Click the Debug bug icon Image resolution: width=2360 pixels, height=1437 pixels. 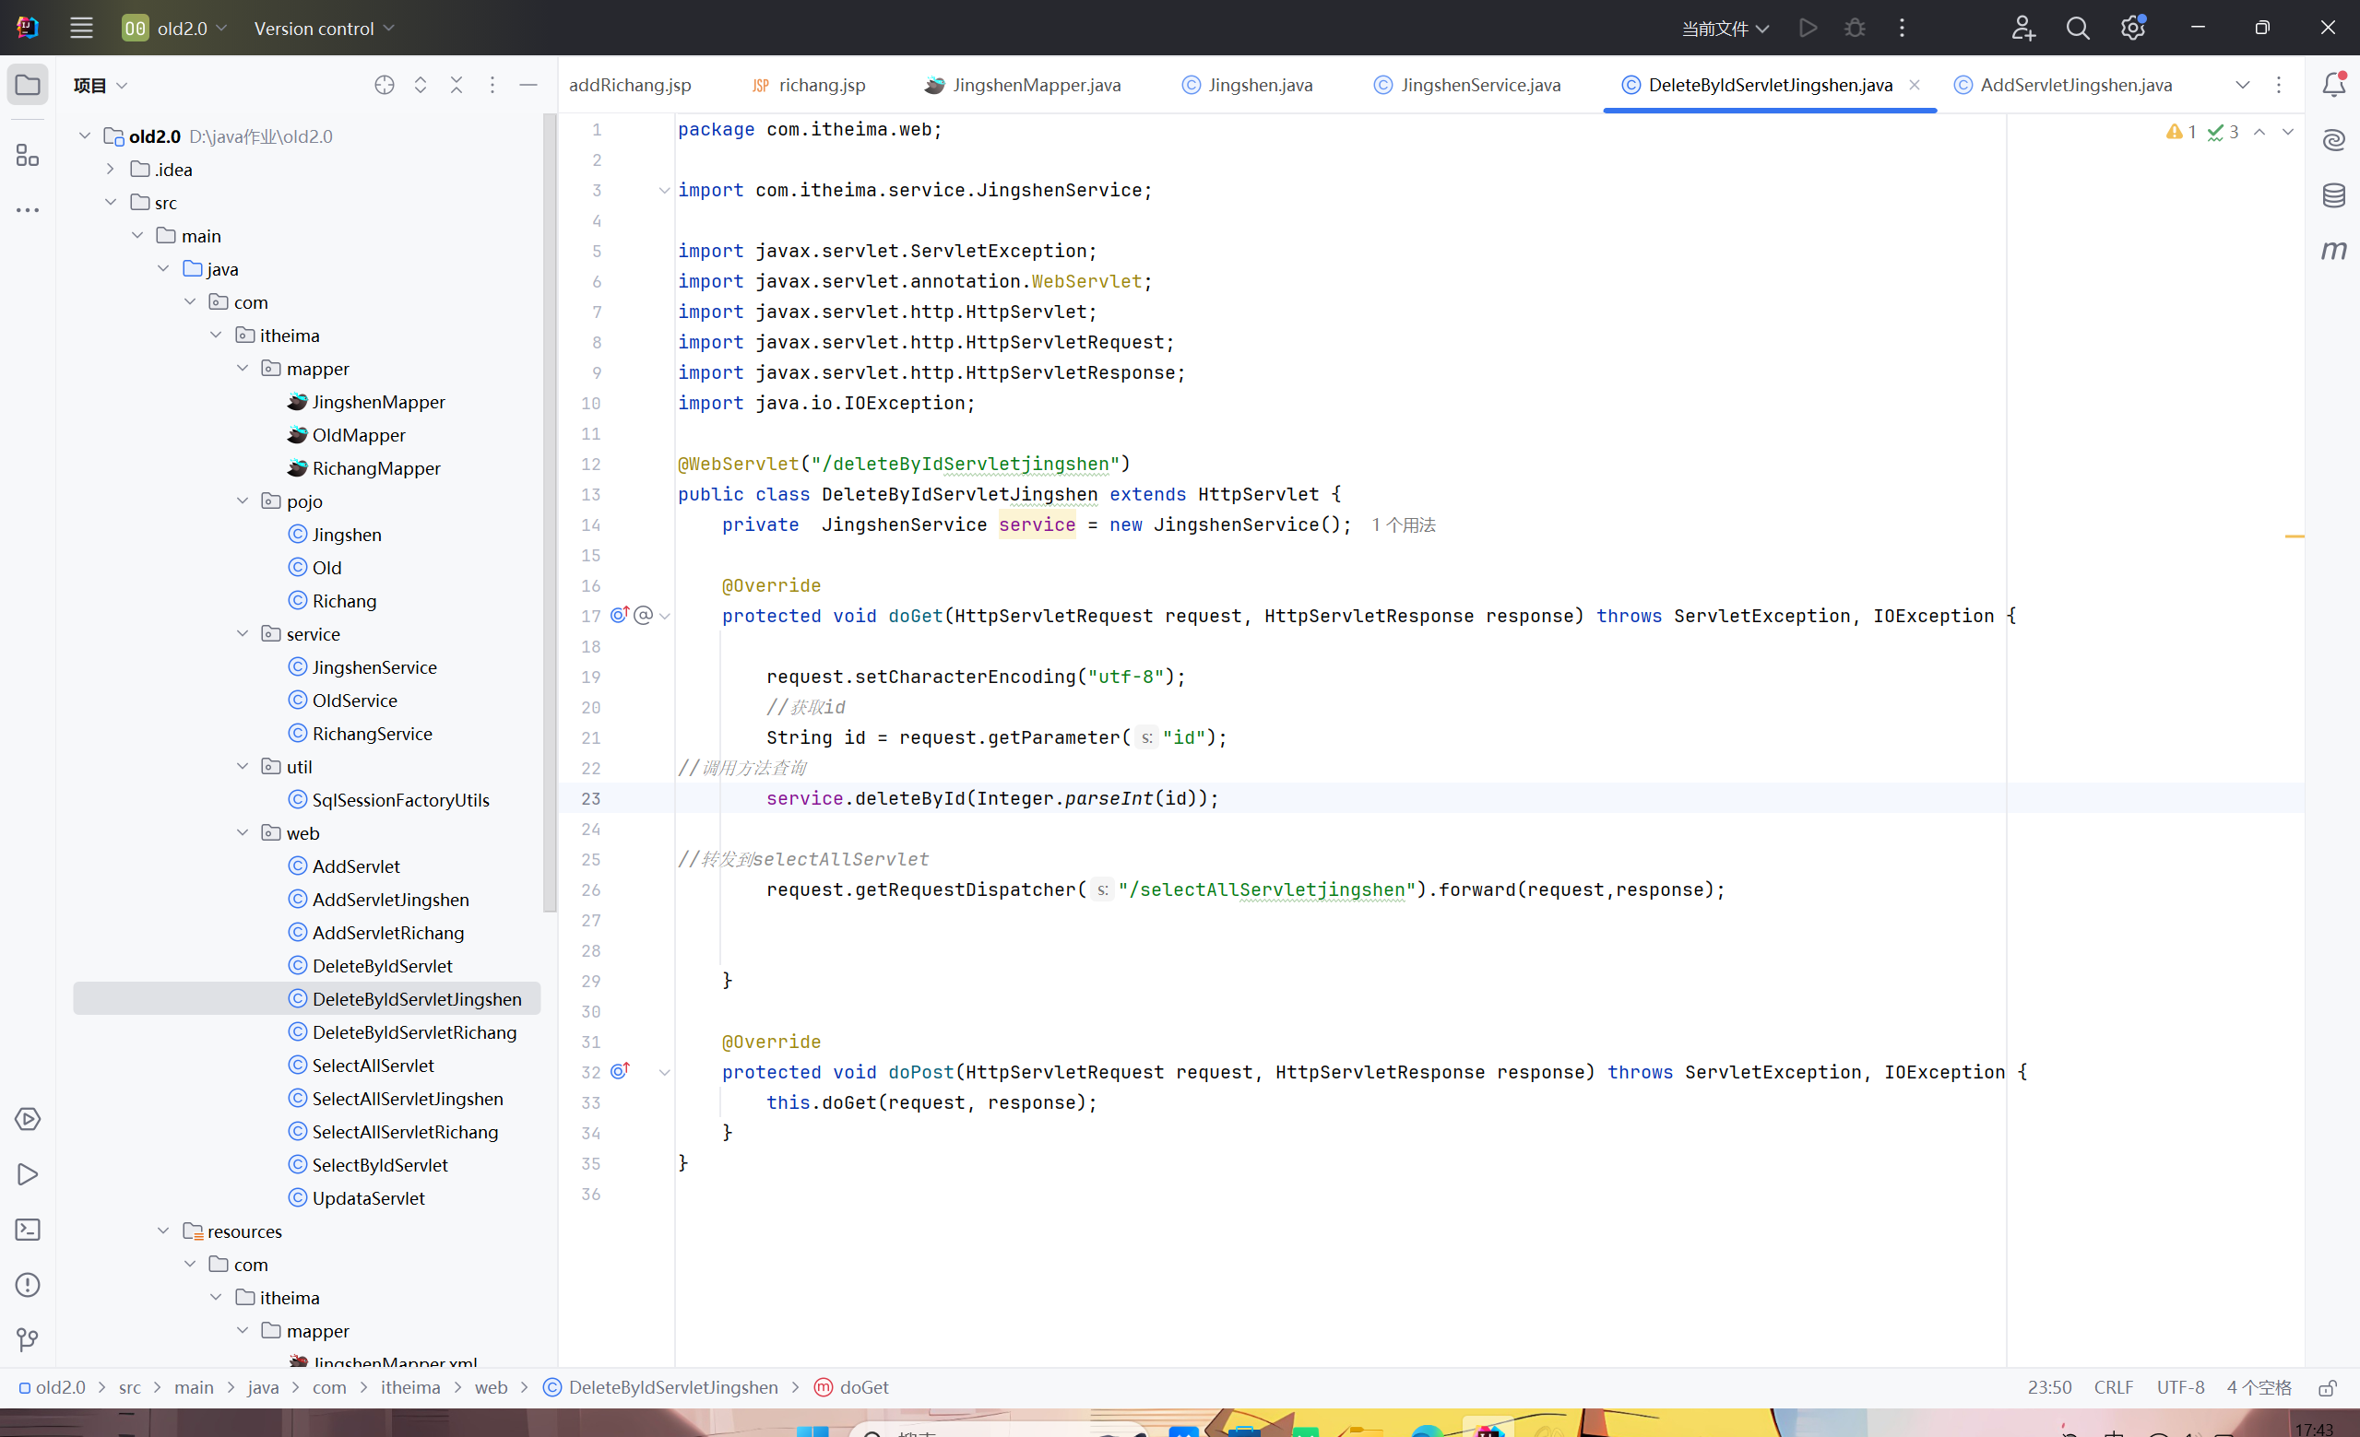tap(1855, 28)
